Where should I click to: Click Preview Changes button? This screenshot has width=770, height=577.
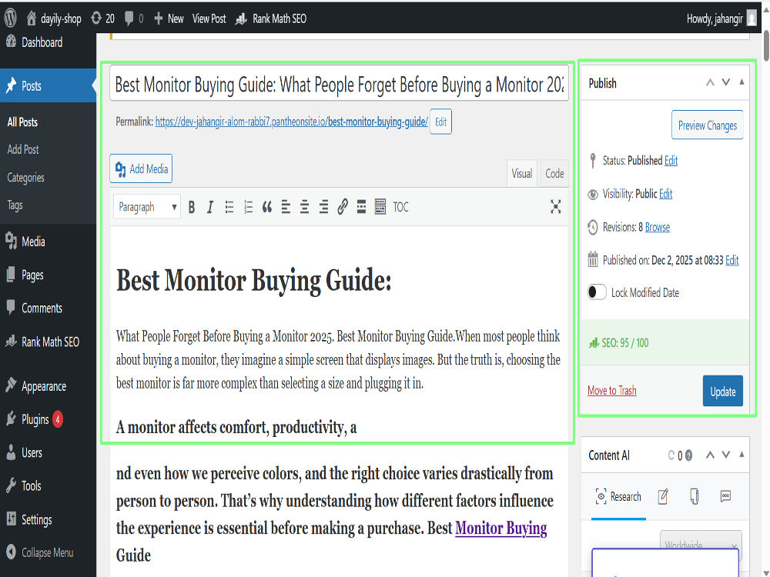(x=707, y=125)
